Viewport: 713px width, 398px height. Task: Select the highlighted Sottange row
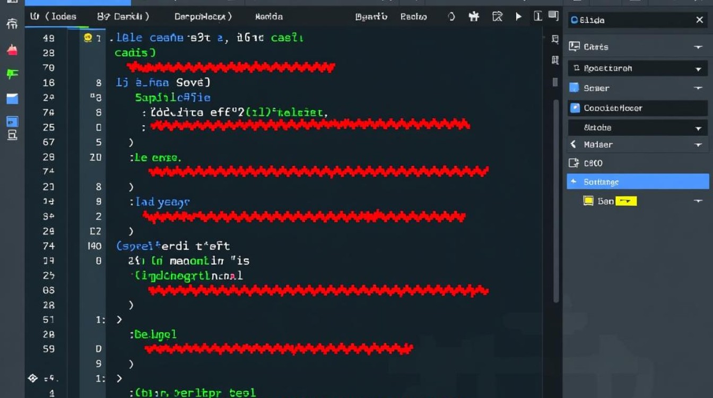click(638, 181)
